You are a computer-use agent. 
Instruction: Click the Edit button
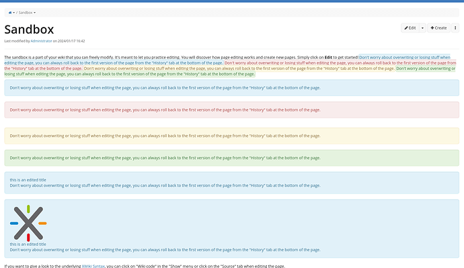410,28
